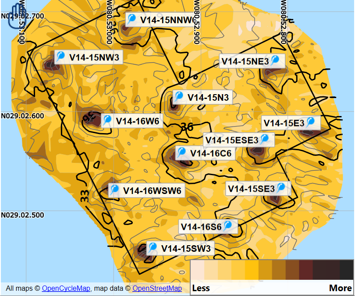Open the OpenCycleMap attribution link

coord(66,289)
